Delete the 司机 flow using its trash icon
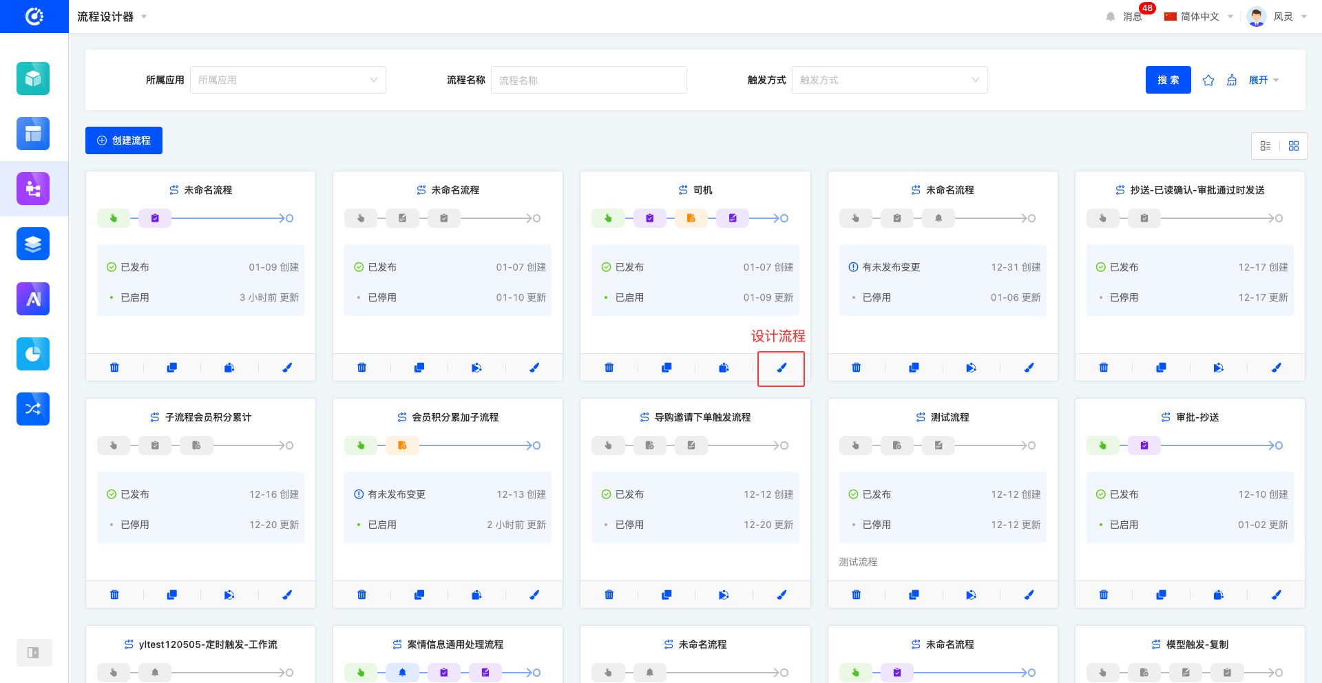This screenshot has width=1322, height=683. click(x=609, y=368)
